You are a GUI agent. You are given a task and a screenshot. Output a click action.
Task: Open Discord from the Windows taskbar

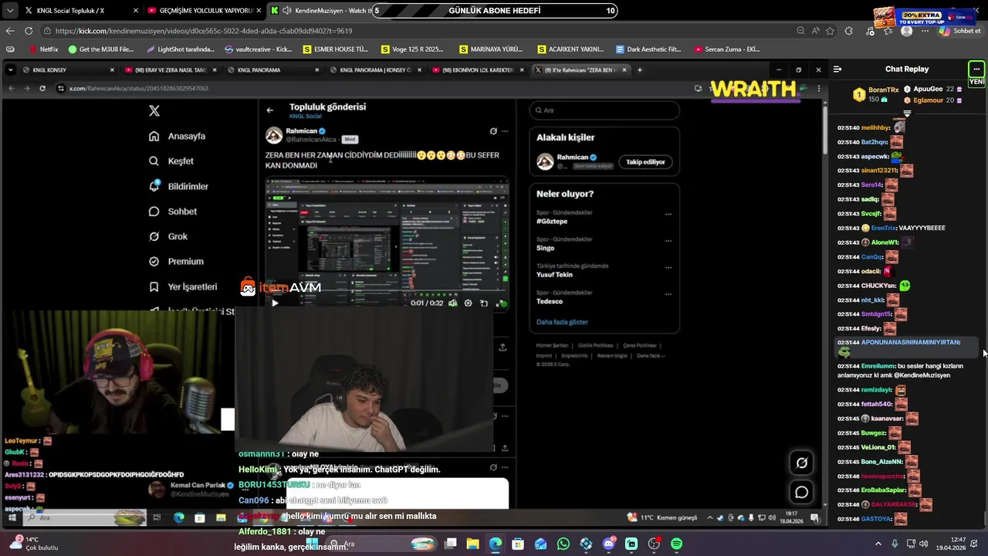coord(608,544)
